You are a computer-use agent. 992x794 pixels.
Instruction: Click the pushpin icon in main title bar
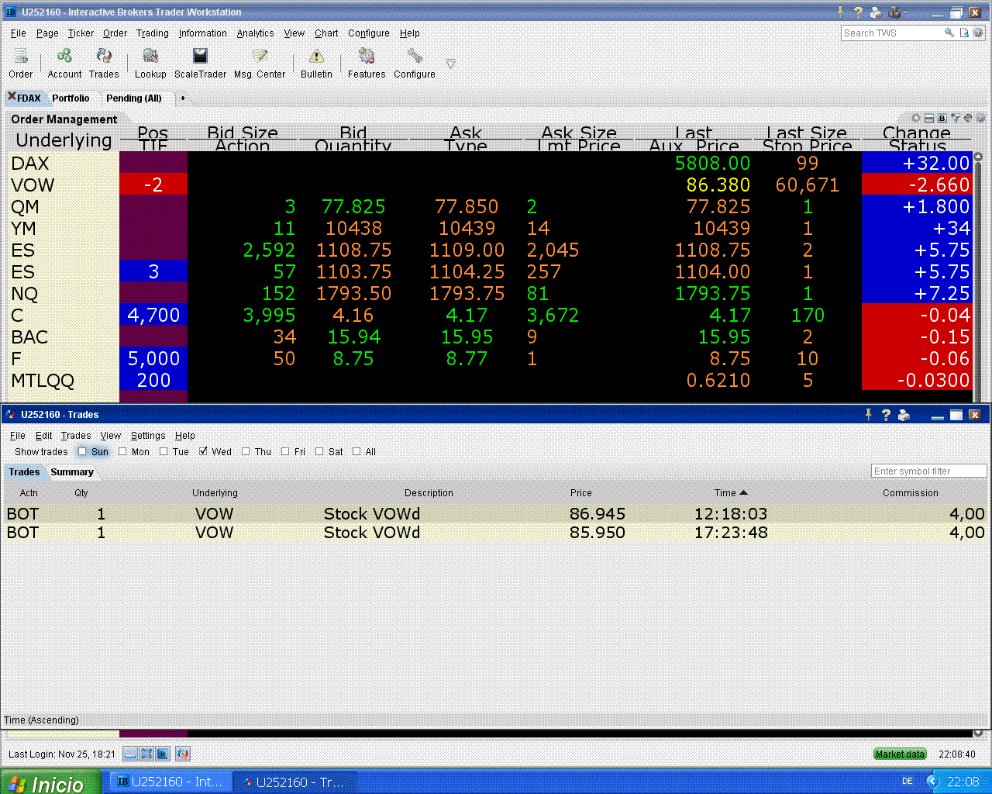(840, 12)
